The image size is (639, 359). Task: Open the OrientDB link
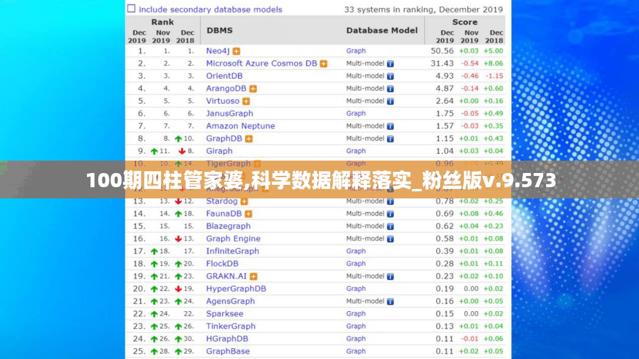224,76
